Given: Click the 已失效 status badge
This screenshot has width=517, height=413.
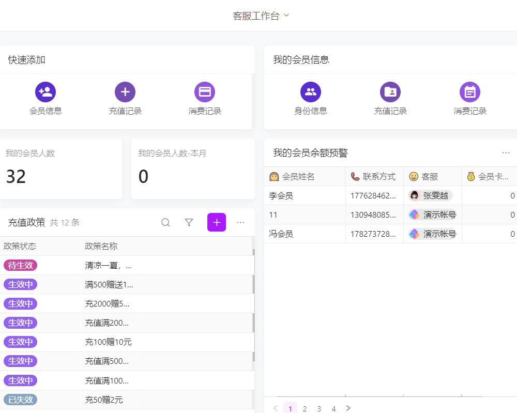Looking at the screenshot, I should point(20,399).
